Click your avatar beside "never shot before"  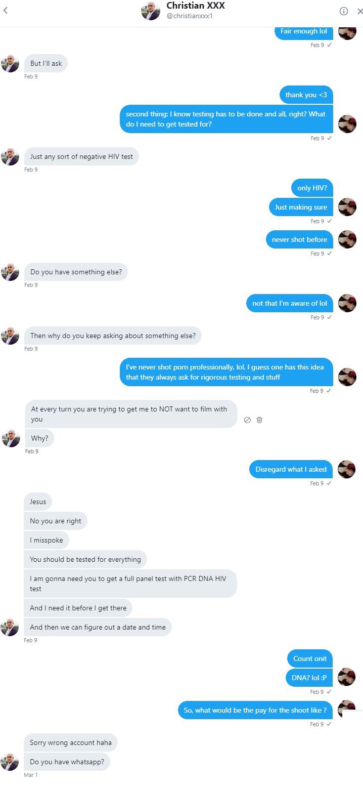(347, 239)
